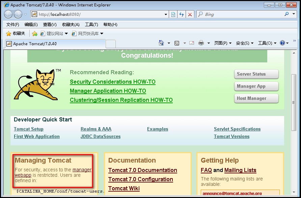This screenshot has width=301, height=198.
Task: Open the recent pages dropdown arrow
Action: pyautogui.click(x=25, y=15)
